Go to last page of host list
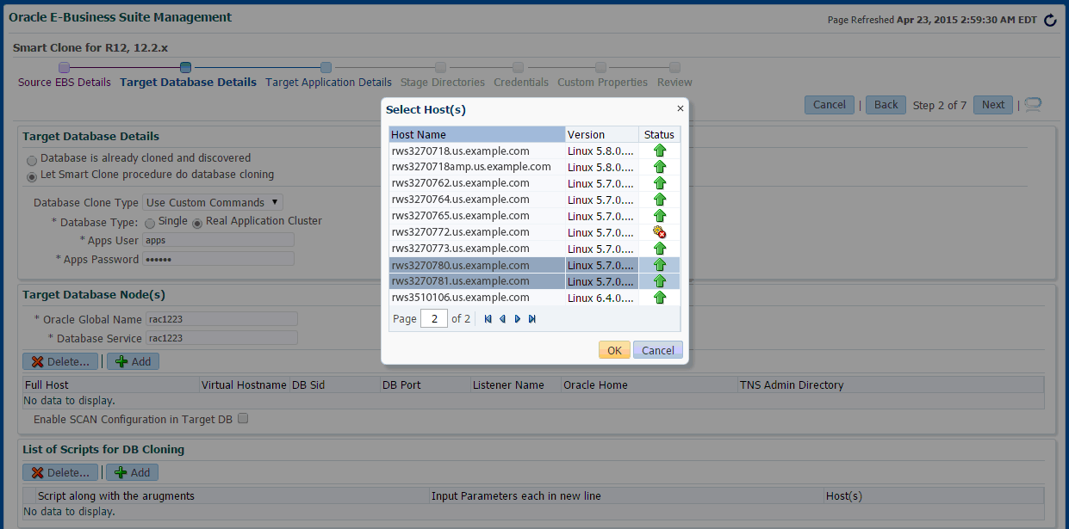This screenshot has width=1069, height=529. [532, 319]
